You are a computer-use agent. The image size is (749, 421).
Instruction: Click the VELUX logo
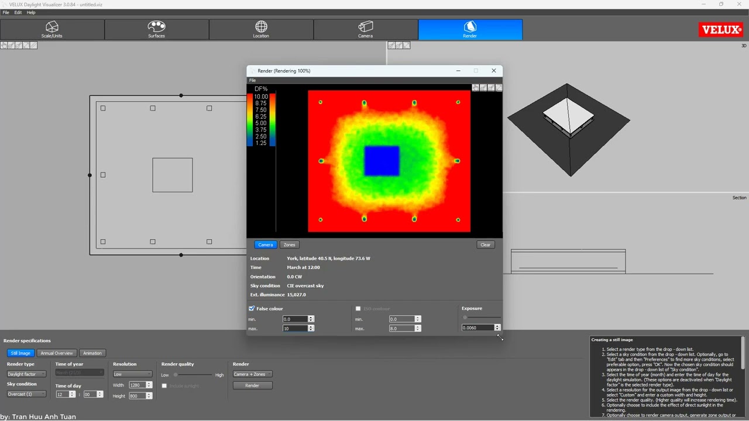[720, 30]
